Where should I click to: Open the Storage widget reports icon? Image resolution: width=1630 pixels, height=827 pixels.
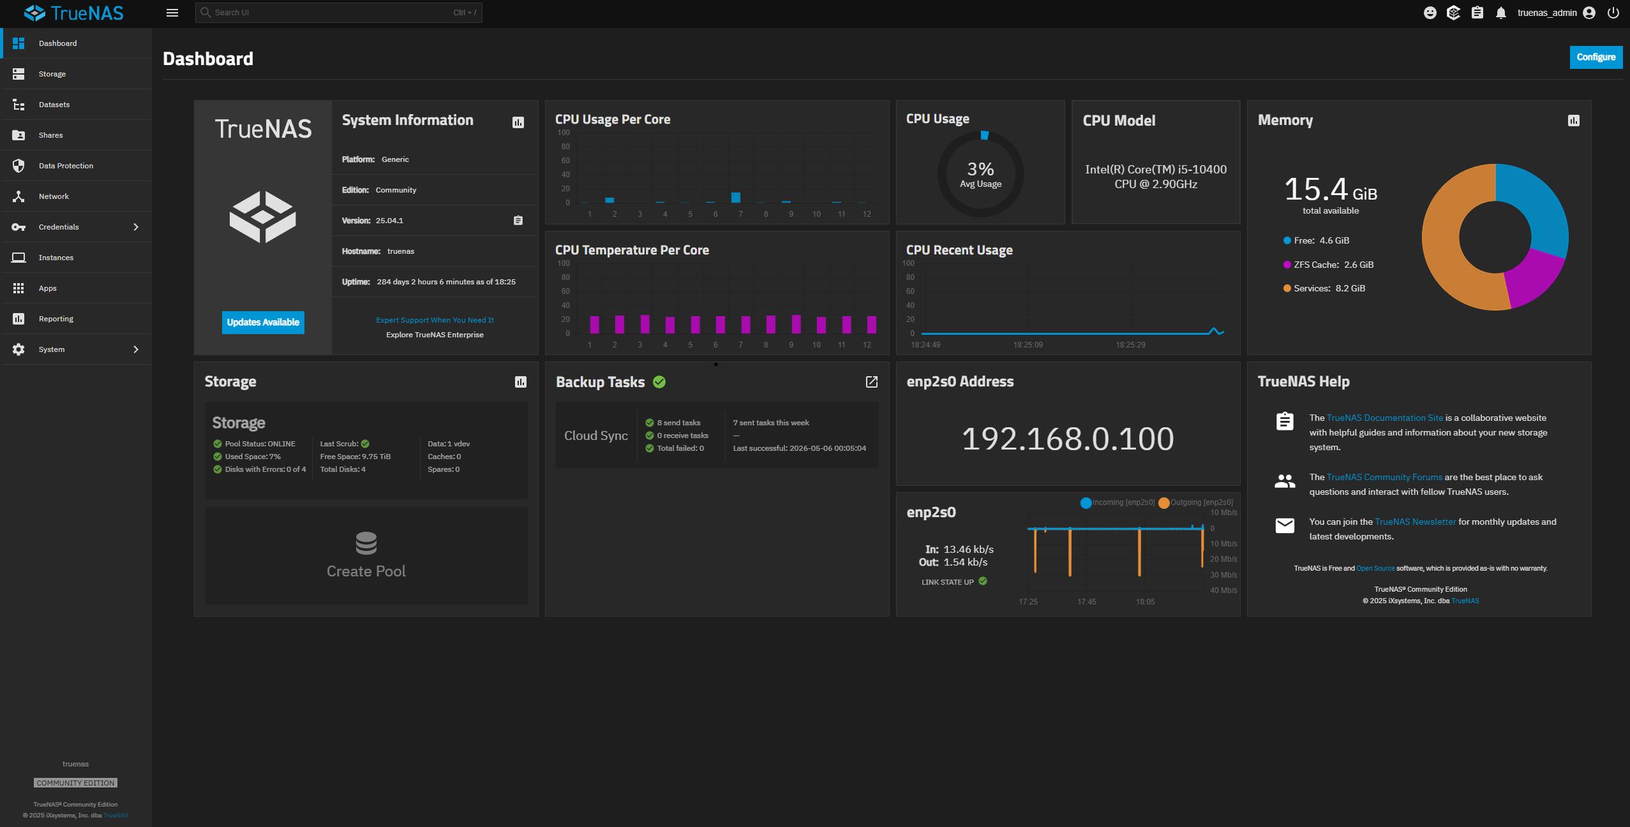tap(521, 382)
